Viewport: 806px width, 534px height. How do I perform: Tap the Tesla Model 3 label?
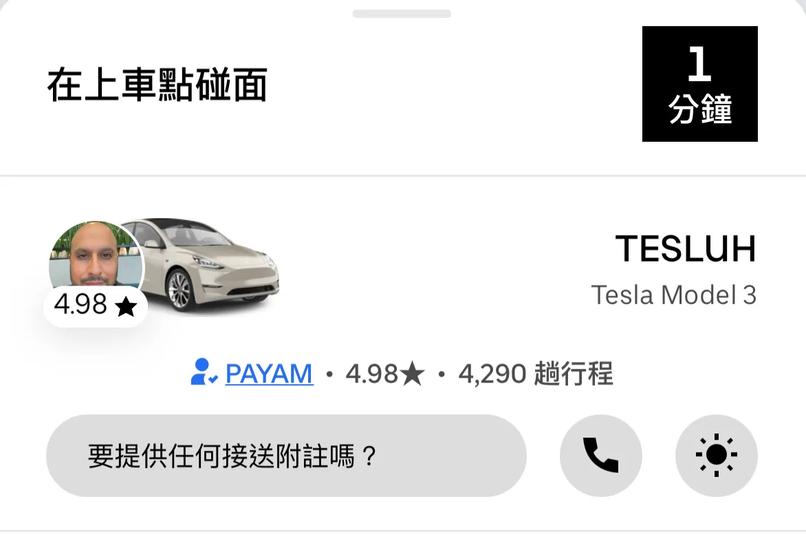[x=674, y=295]
